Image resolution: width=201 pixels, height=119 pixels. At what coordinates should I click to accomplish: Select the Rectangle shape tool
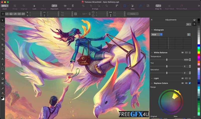(x=3, y=69)
